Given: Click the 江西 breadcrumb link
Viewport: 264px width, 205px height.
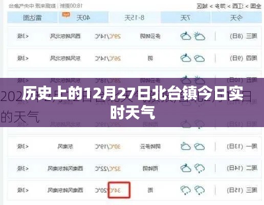Looking at the screenshot, I should (237, 7).
